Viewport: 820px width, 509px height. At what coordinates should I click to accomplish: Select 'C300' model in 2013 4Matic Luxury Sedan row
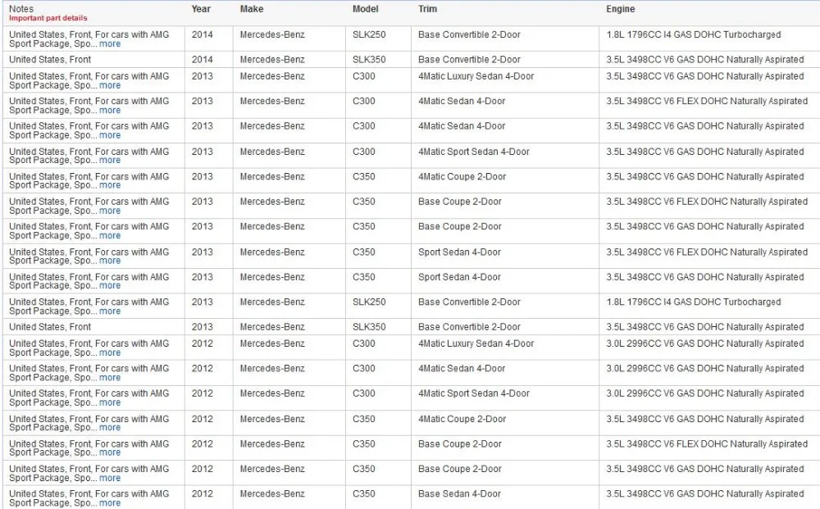point(364,76)
